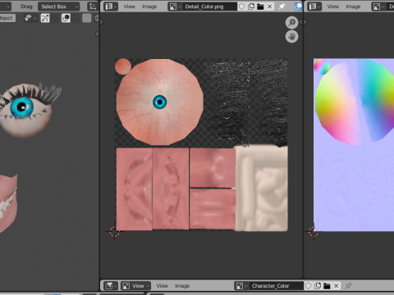
Task: Browse images dropdown next to Character_Color
Action: (241, 286)
